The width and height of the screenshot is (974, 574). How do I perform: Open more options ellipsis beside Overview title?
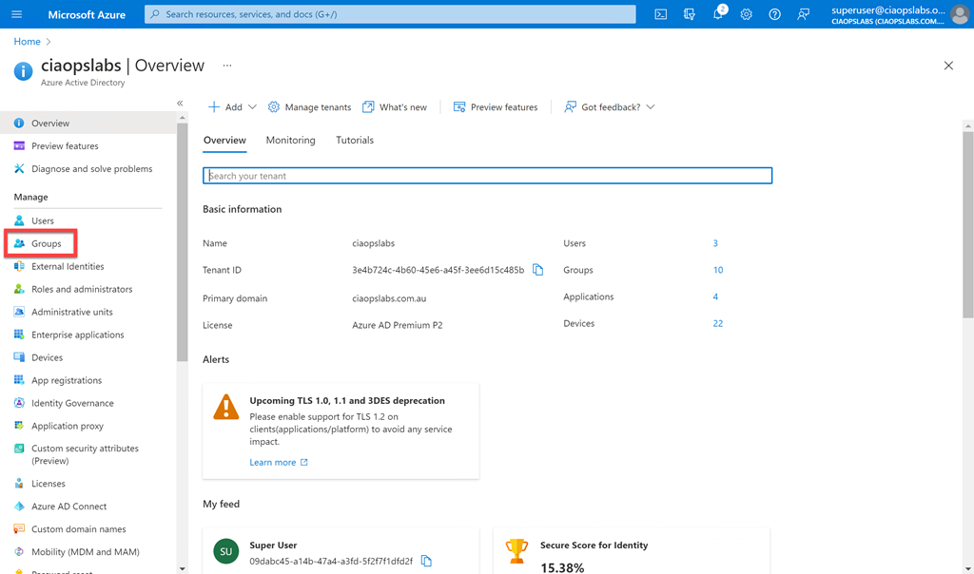click(x=227, y=66)
